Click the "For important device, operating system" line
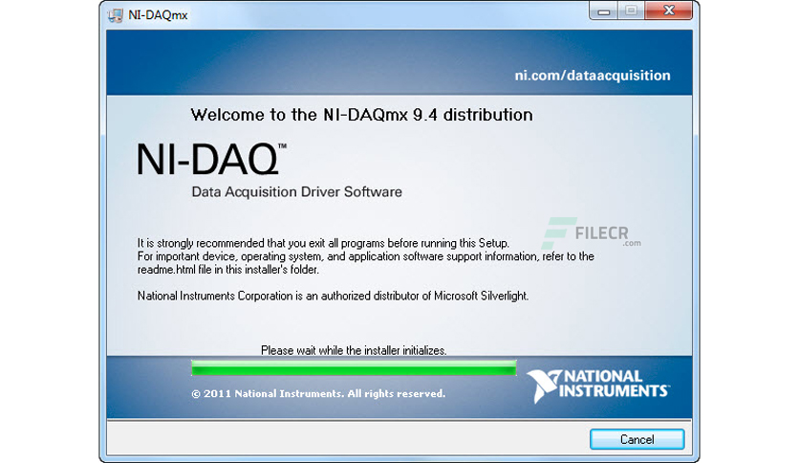The height and width of the screenshot is (463, 799). pyautogui.click(x=366, y=256)
